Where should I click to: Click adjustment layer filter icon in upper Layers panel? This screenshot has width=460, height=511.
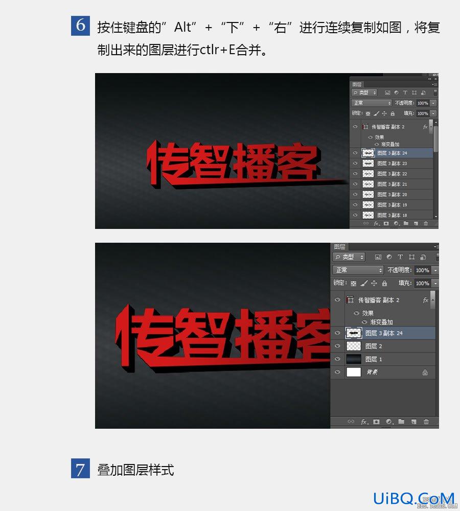point(396,92)
